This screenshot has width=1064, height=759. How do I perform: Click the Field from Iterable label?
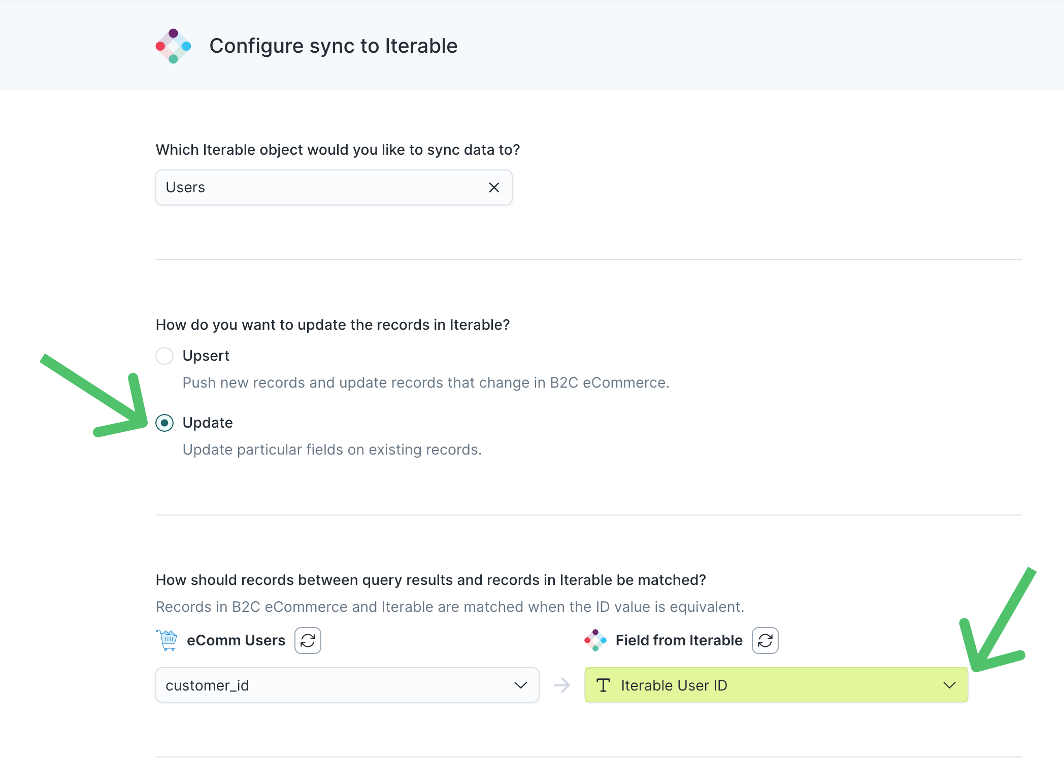pyautogui.click(x=679, y=640)
